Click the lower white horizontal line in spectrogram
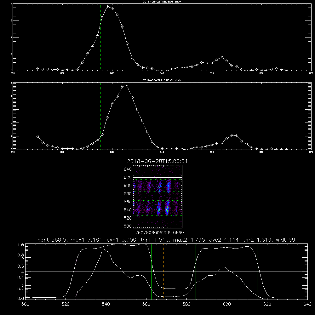 tap(158, 216)
